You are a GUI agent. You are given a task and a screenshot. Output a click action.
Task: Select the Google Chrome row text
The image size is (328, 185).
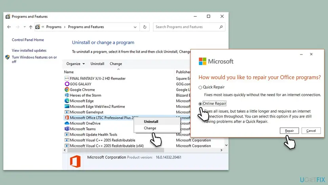tap(82, 90)
